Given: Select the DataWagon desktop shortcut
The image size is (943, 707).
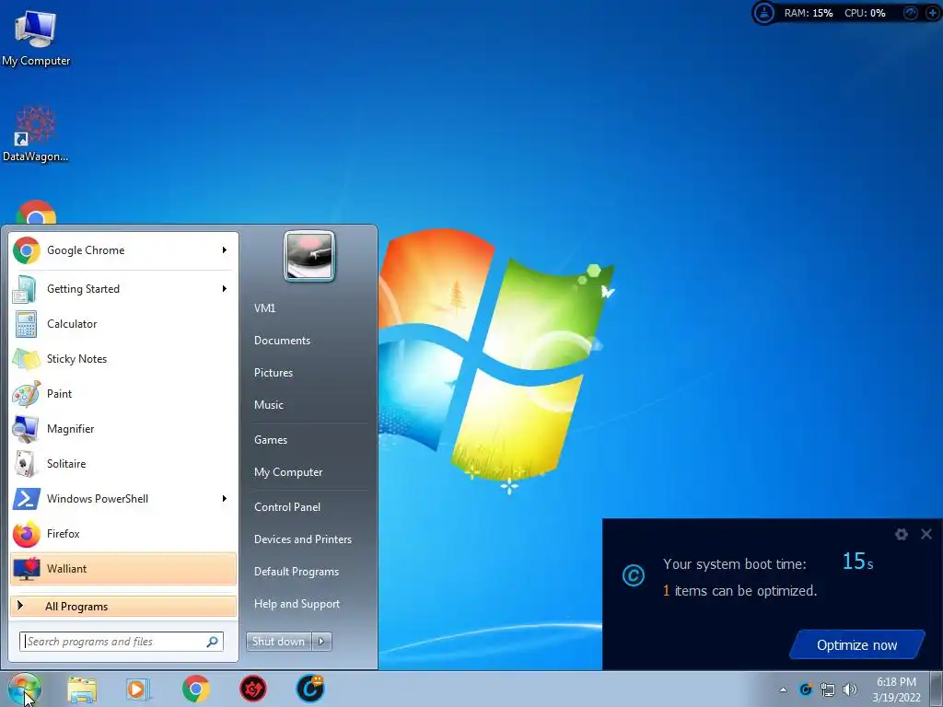Looking at the screenshot, I should click(36, 134).
